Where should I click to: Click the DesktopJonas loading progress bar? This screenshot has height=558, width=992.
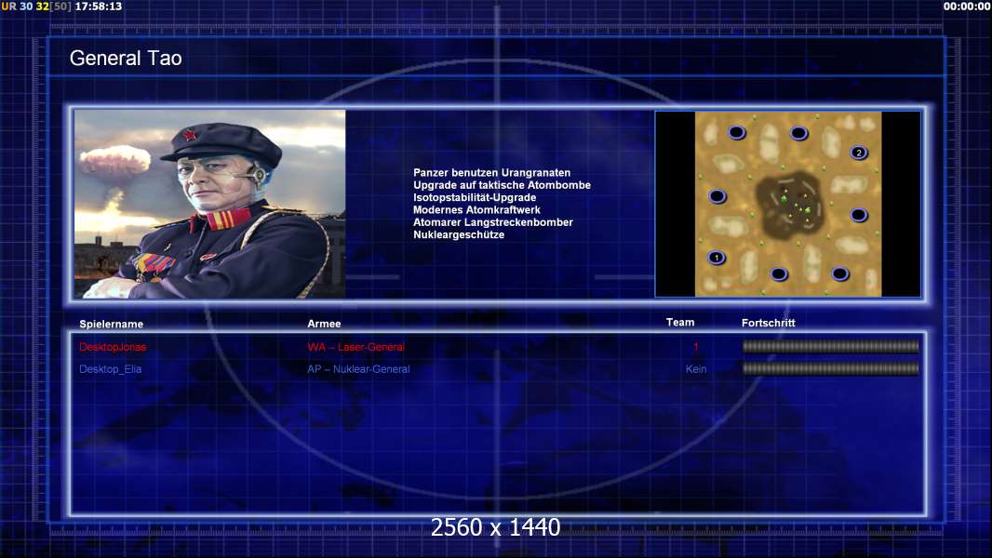point(830,346)
